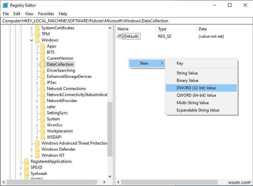Collapse the Windows key

[32, 40]
